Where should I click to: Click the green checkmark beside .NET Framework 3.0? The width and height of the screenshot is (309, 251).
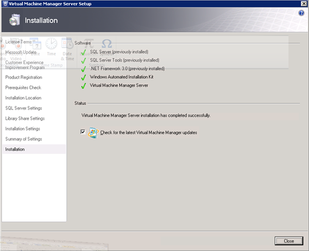pos(84,69)
